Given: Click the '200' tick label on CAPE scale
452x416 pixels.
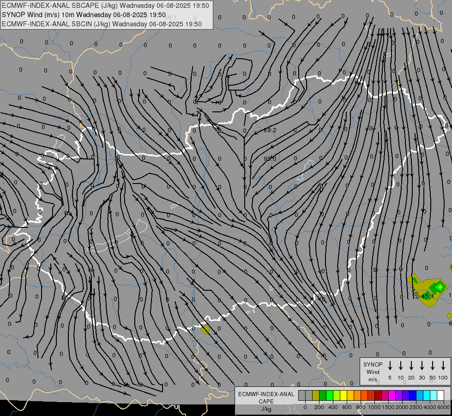Looking at the screenshot, I should point(319,407).
